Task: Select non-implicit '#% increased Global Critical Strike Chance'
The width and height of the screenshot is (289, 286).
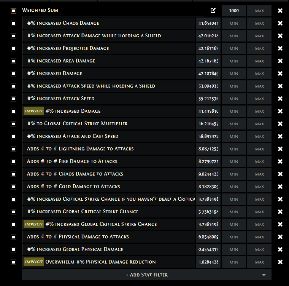Action: pos(83,211)
